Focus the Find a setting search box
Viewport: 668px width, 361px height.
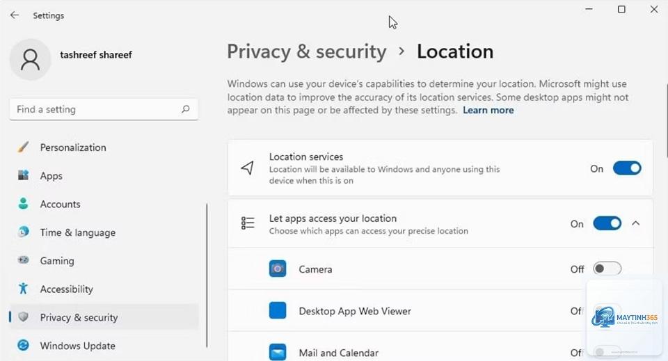tap(104, 109)
